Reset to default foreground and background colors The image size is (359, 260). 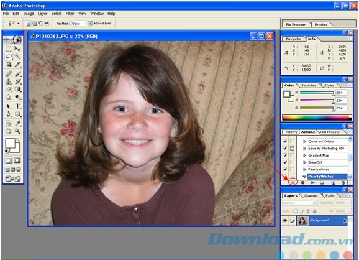click(7, 151)
